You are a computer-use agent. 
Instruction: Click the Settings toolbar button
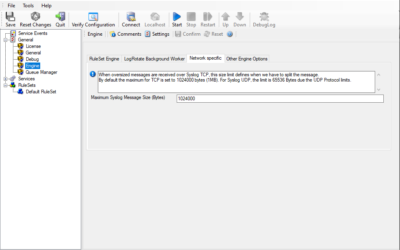pos(157,34)
